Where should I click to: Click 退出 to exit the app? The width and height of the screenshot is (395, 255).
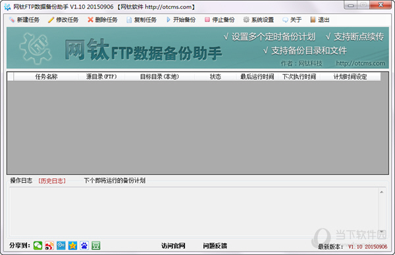[320, 20]
